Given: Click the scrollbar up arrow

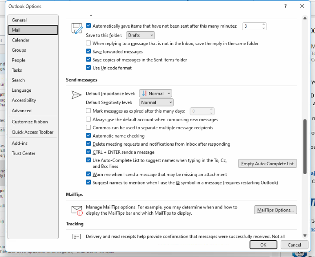Looking at the screenshot, I should (305, 18).
